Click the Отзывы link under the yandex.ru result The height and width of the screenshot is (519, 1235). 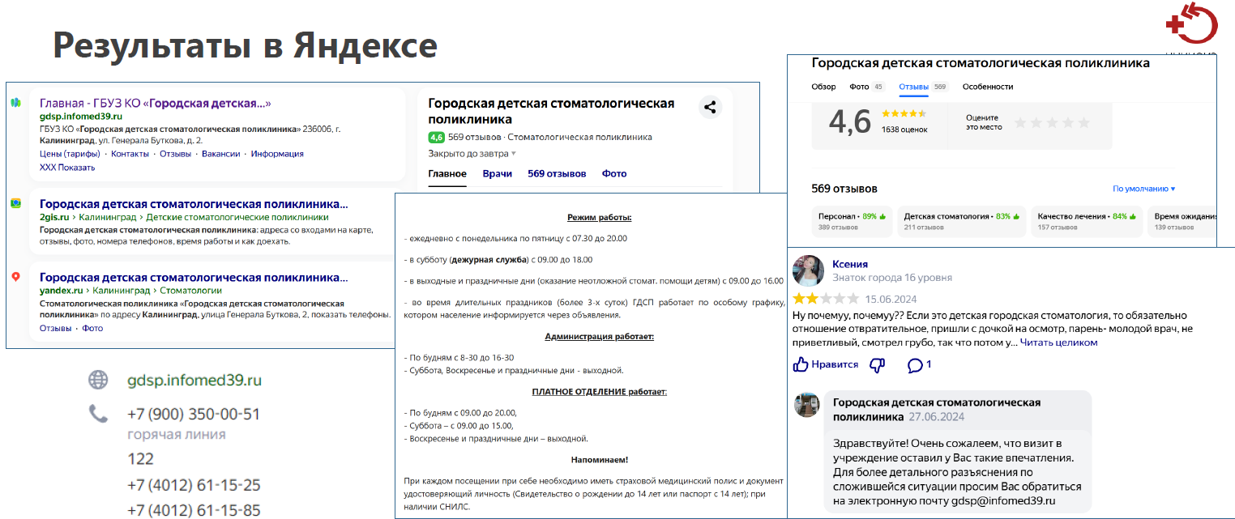(55, 328)
